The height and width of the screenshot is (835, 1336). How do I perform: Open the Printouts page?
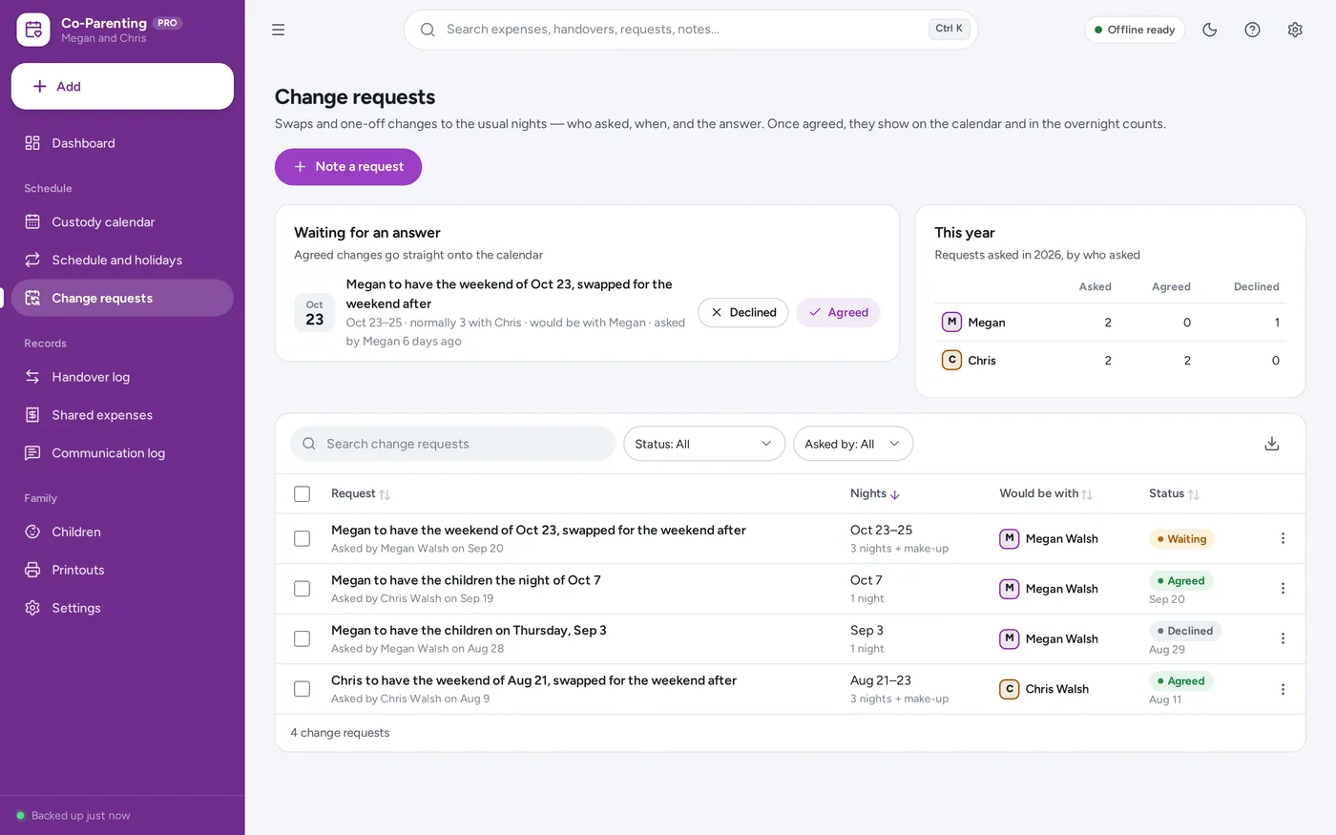click(x=122, y=571)
